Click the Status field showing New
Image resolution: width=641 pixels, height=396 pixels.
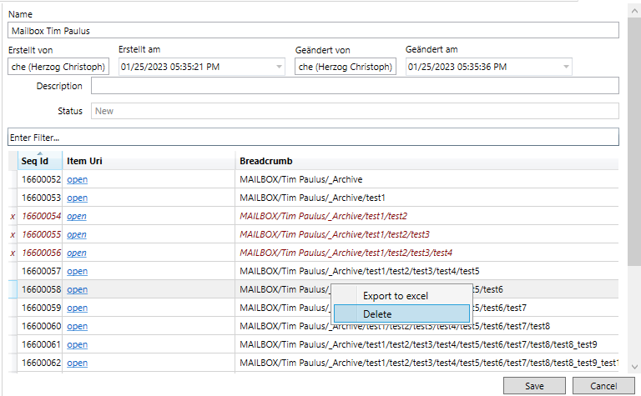click(x=355, y=111)
